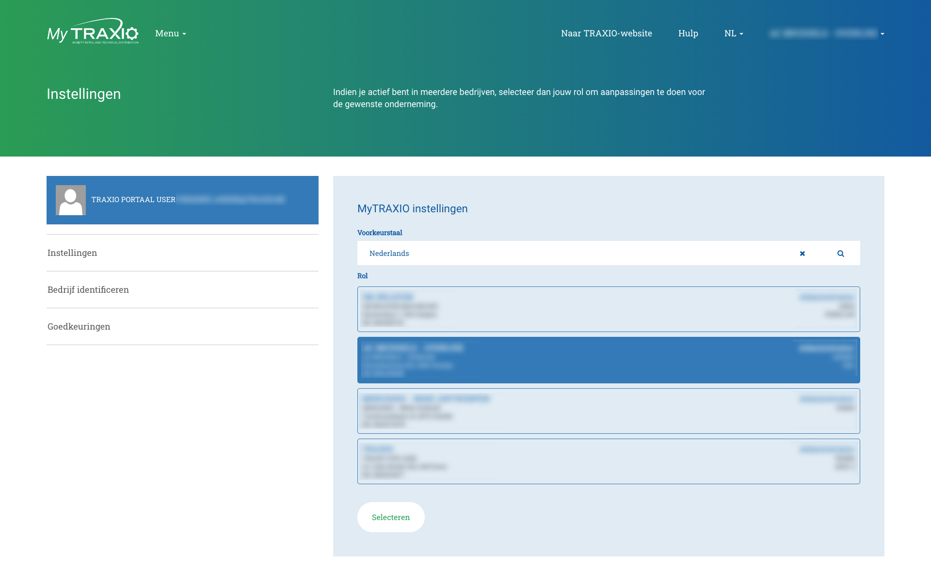Select the last role card in the Rol list
This screenshot has height=569, width=931.
coord(609,461)
